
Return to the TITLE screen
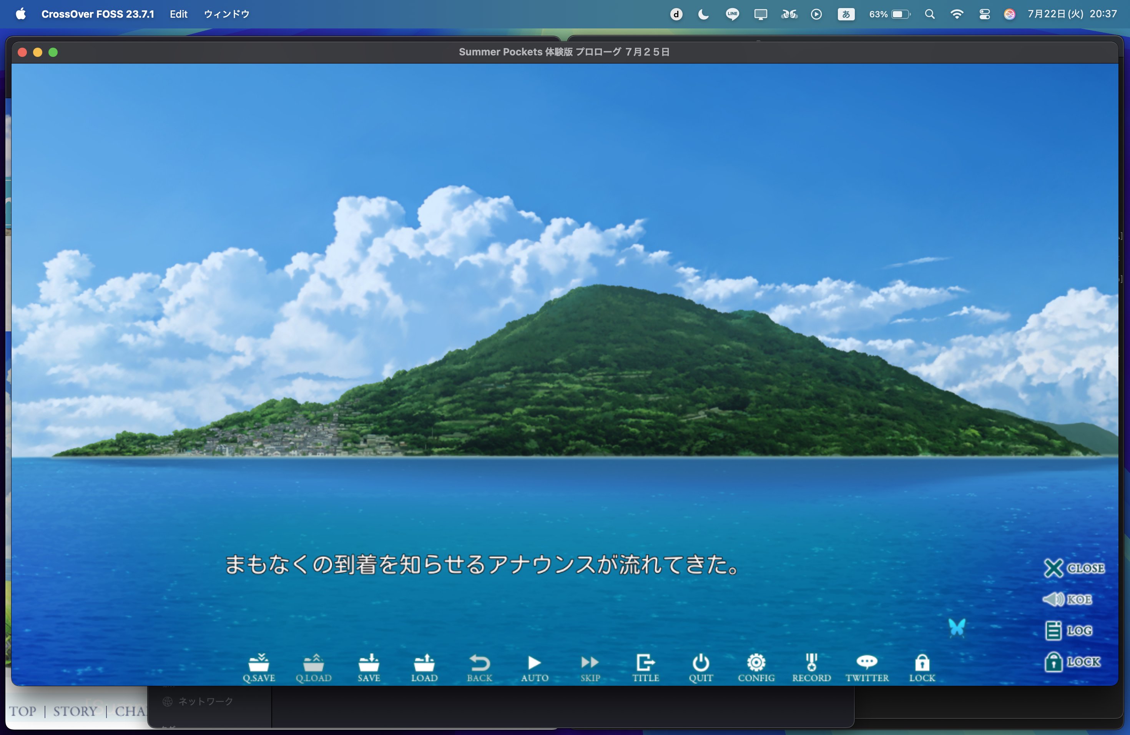pos(646,668)
